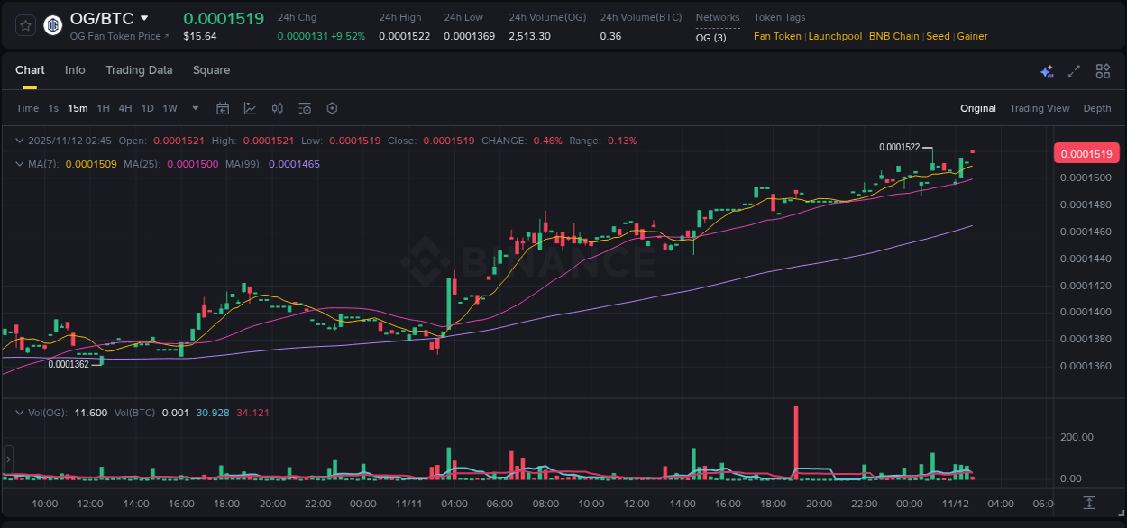Collapse the Vol(OG) indicator row
Viewport: 1127px width, 528px height.
pos(18,413)
